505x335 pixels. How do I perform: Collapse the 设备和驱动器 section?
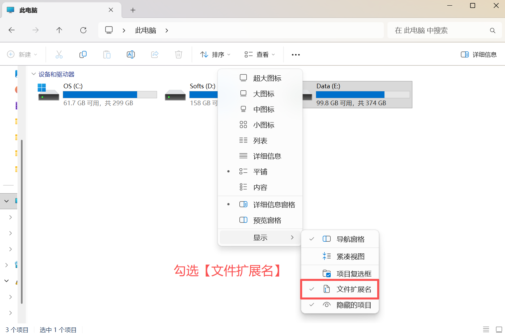34,74
